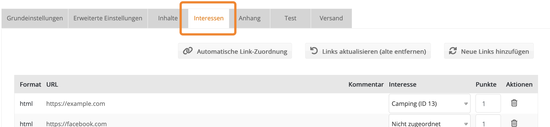The height and width of the screenshot is (127, 550).
Task: Delete the facebook.com link row via trash icon
Action: tap(514, 123)
